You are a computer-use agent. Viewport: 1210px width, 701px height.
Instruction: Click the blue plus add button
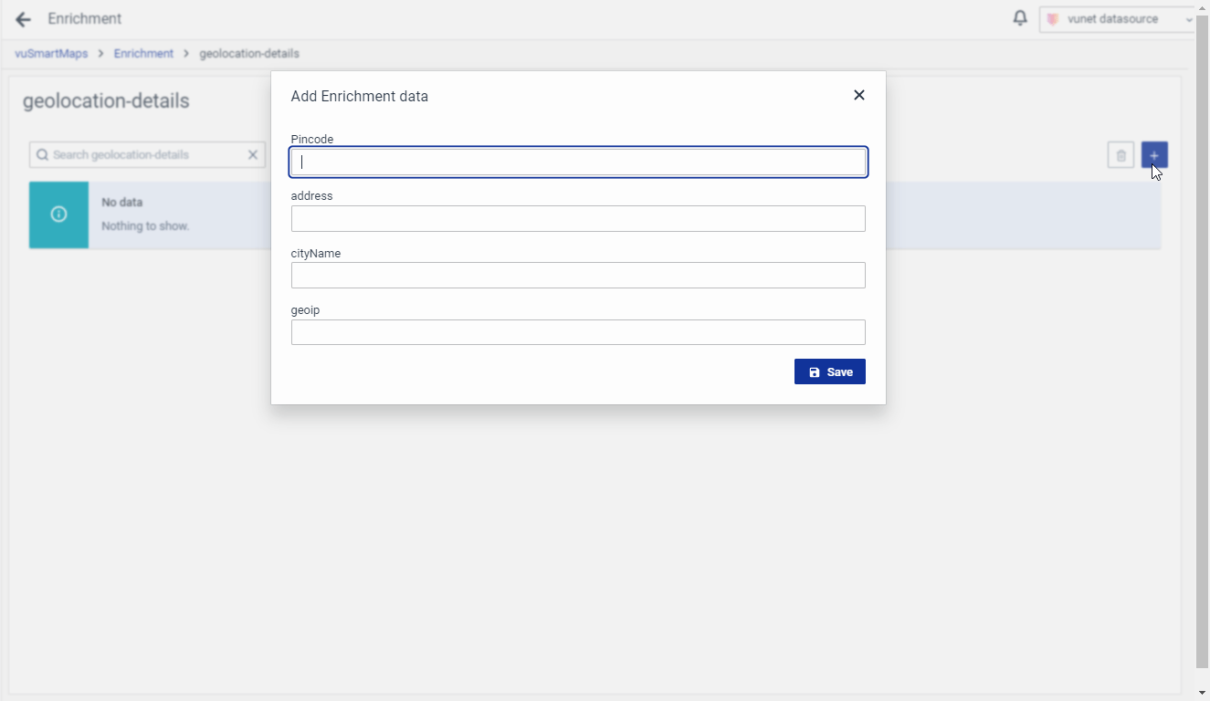1154,155
